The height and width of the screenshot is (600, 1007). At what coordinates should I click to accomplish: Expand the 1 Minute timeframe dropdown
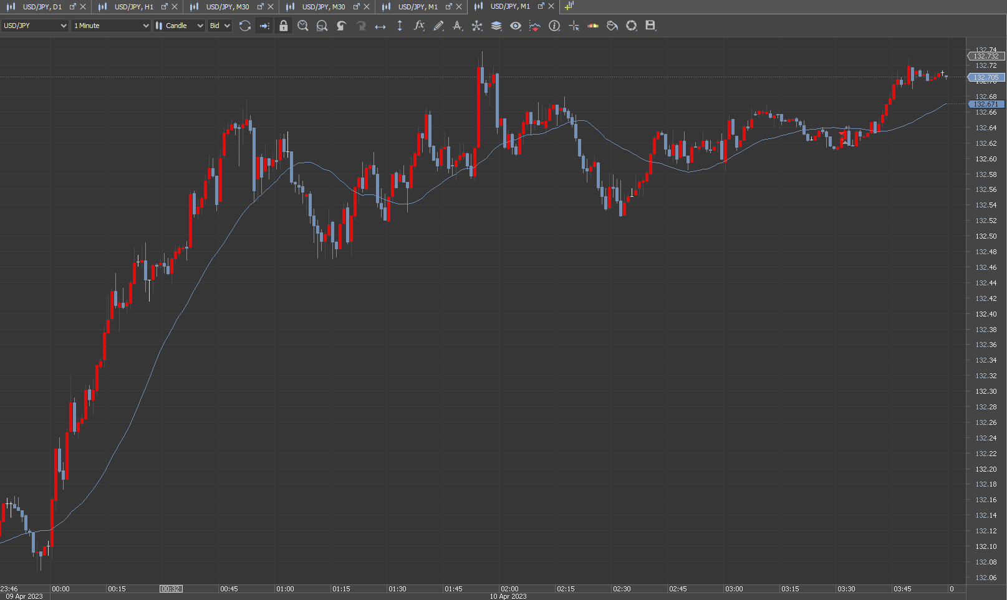tap(111, 26)
